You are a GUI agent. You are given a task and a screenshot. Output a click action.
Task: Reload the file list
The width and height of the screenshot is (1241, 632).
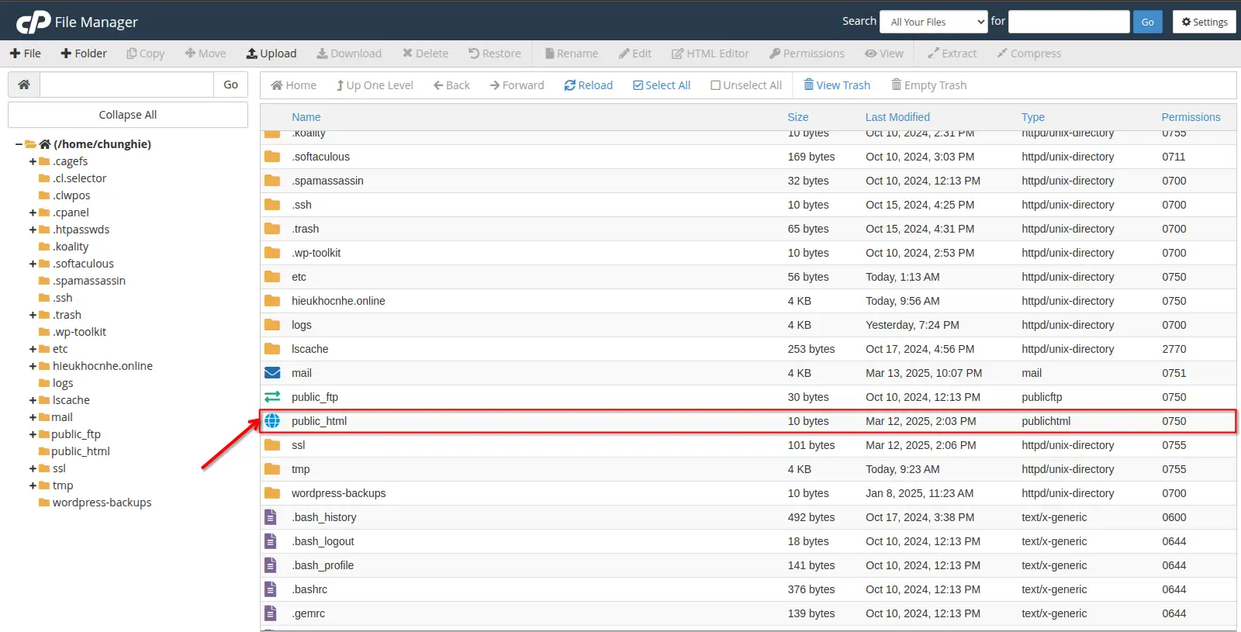pyautogui.click(x=588, y=85)
